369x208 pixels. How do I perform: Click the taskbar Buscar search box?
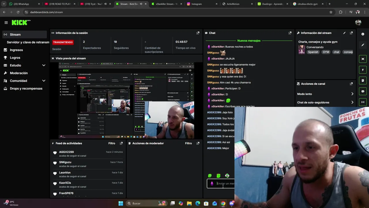(x=147, y=203)
